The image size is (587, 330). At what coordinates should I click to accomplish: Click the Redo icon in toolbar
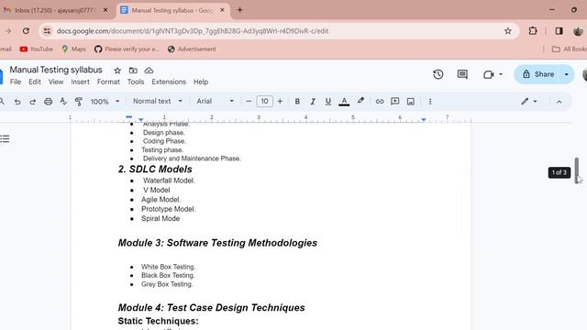pyautogui.click(x=33, y=102)
